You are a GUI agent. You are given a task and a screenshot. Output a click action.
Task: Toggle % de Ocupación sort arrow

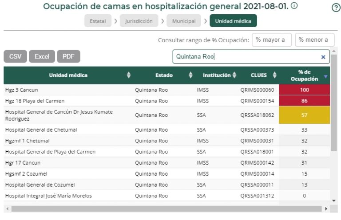326,76
